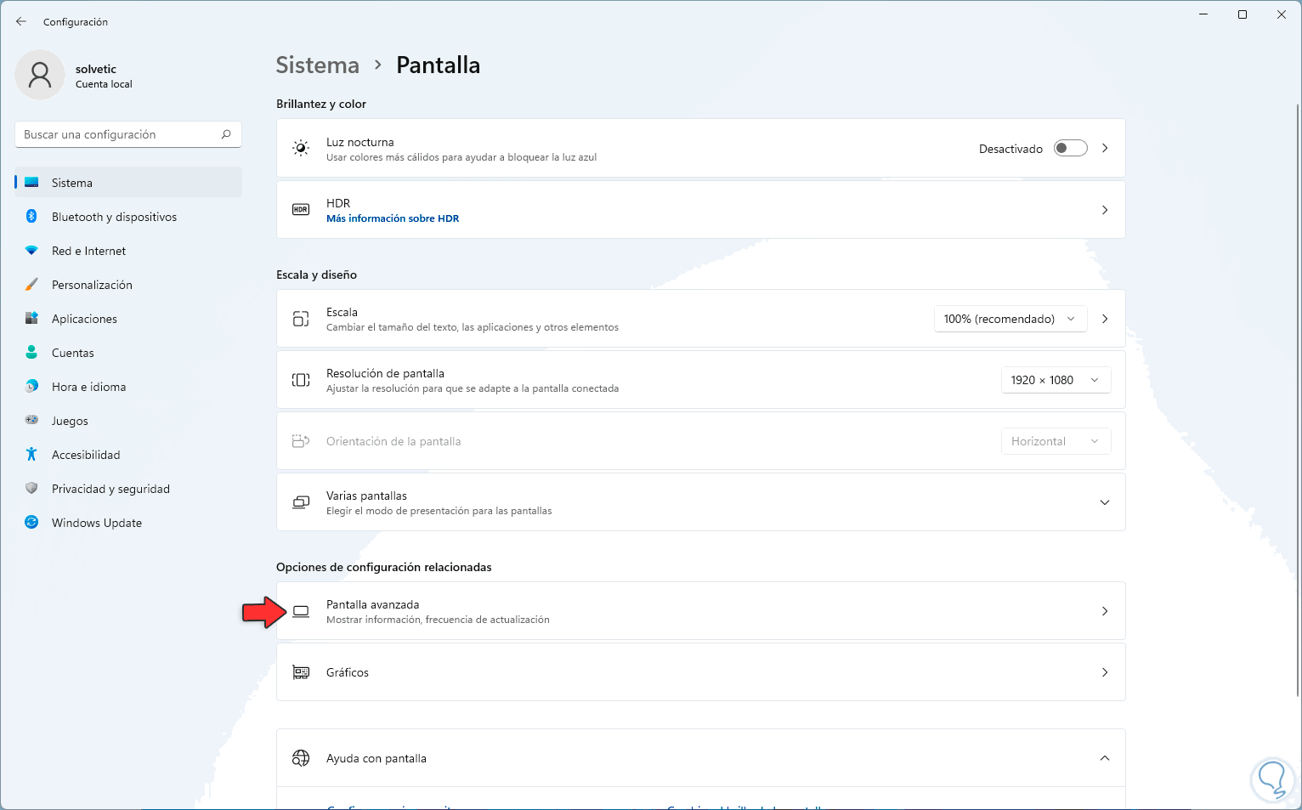
Task: Go back to Sistema in breadcrumb
Action: 317,65
